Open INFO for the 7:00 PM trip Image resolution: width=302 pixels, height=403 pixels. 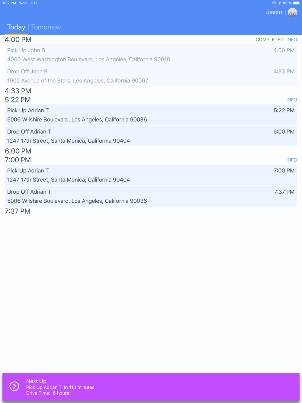pos(292,160)
